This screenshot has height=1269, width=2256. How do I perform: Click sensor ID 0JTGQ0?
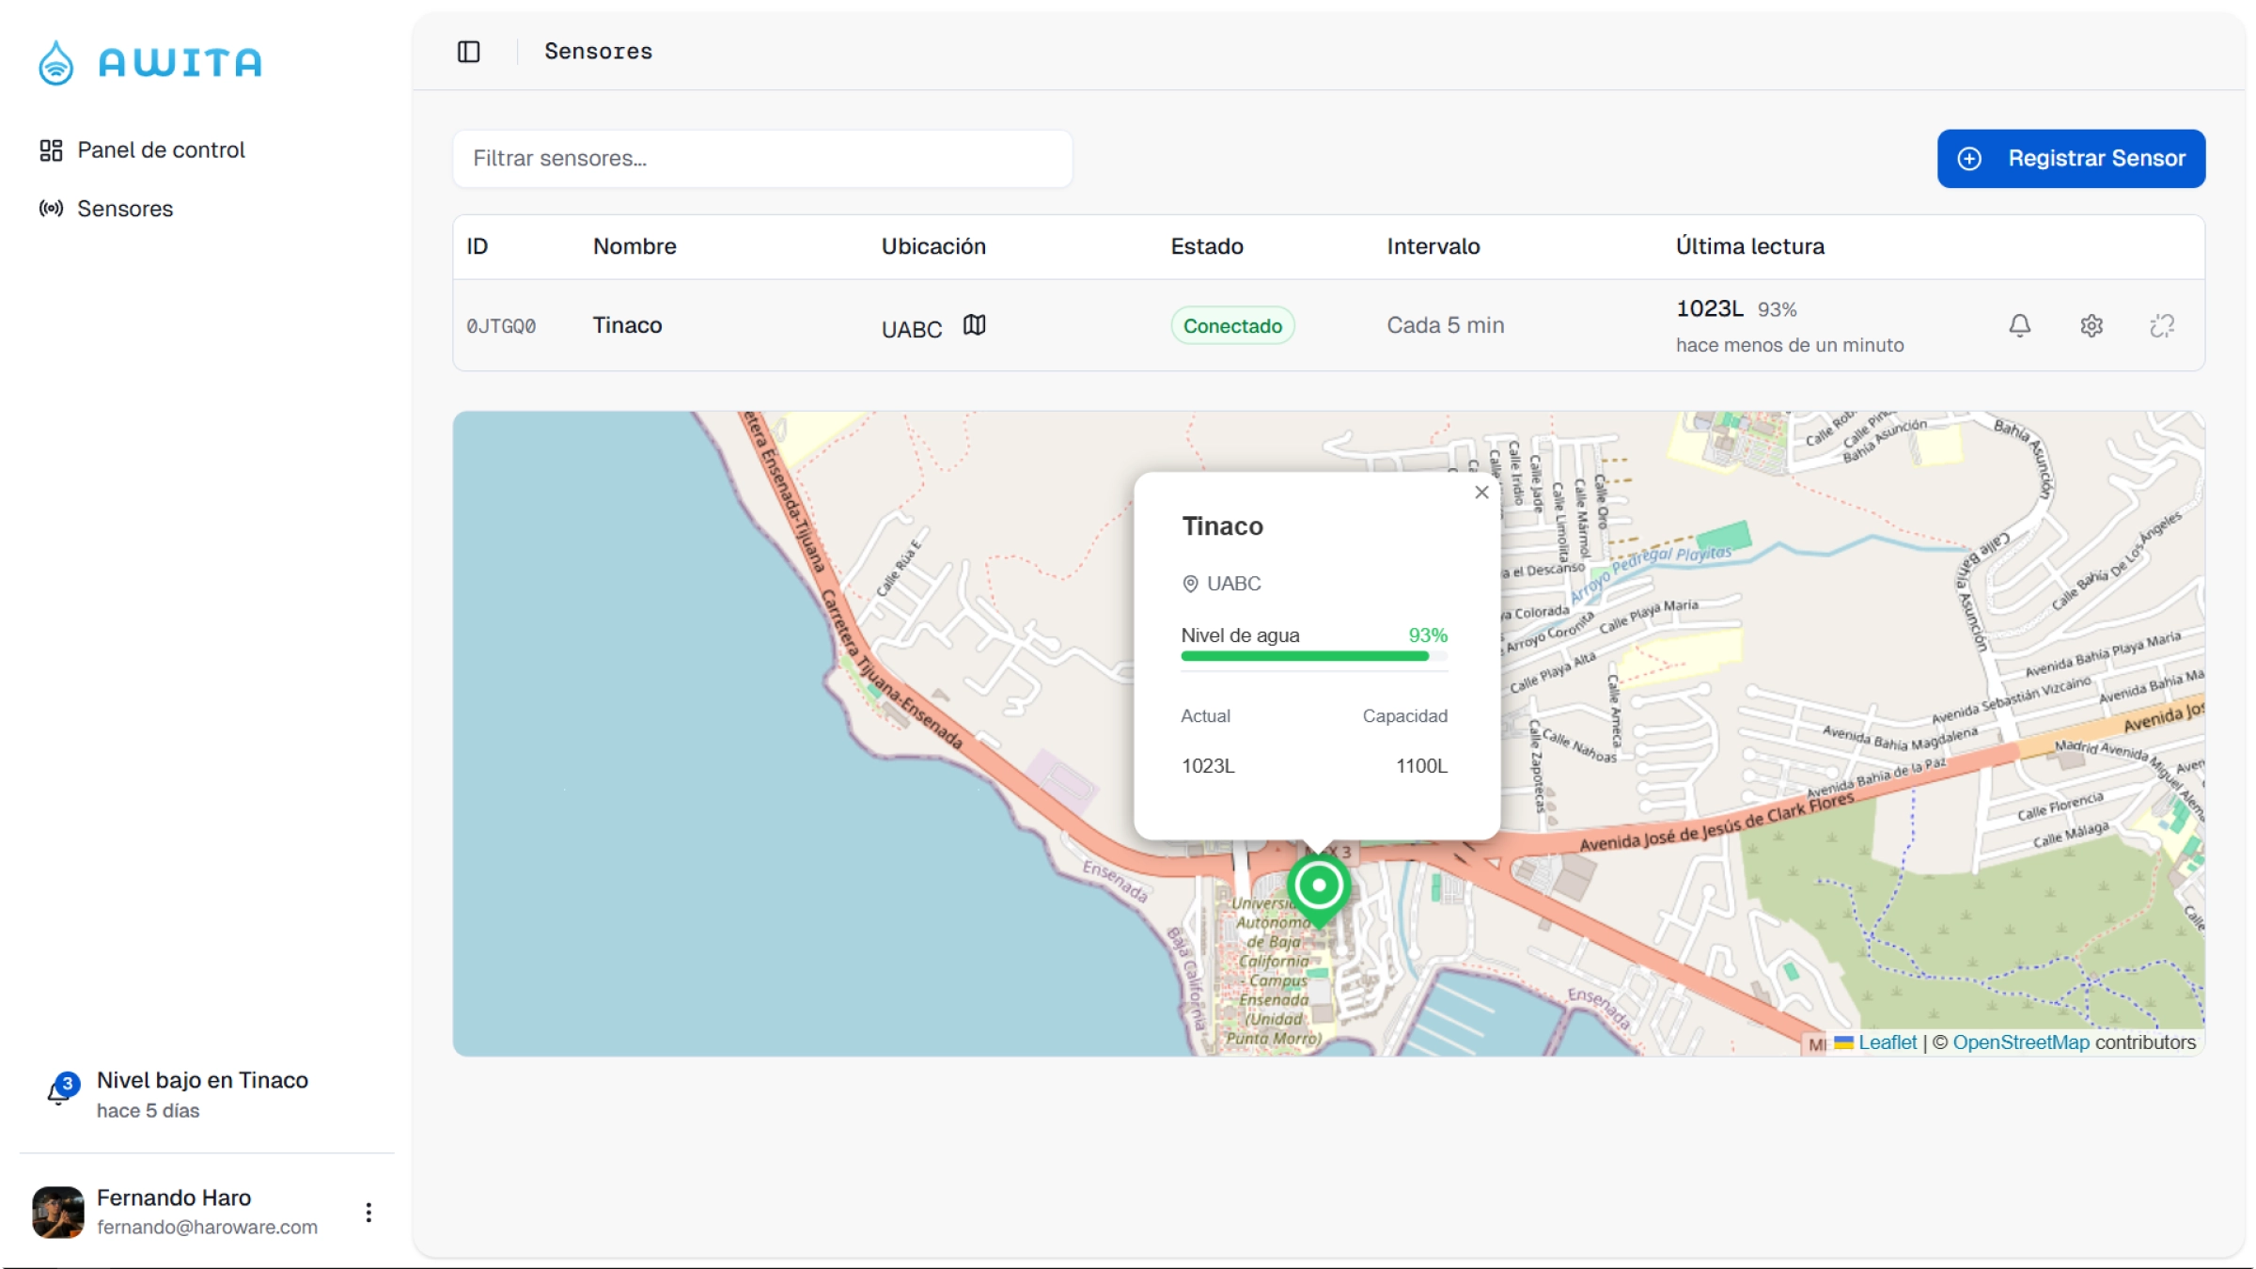pyautogui.click(x=501, y=326)
